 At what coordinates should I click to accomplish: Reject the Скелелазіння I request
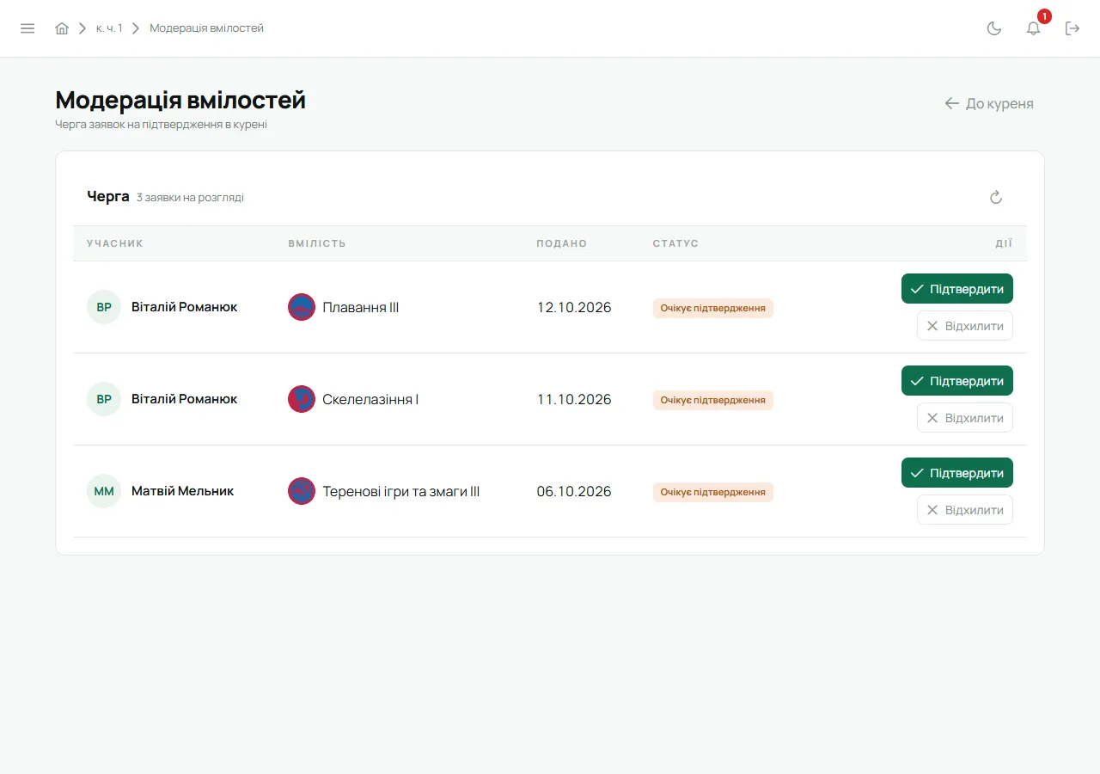(965, 418)
